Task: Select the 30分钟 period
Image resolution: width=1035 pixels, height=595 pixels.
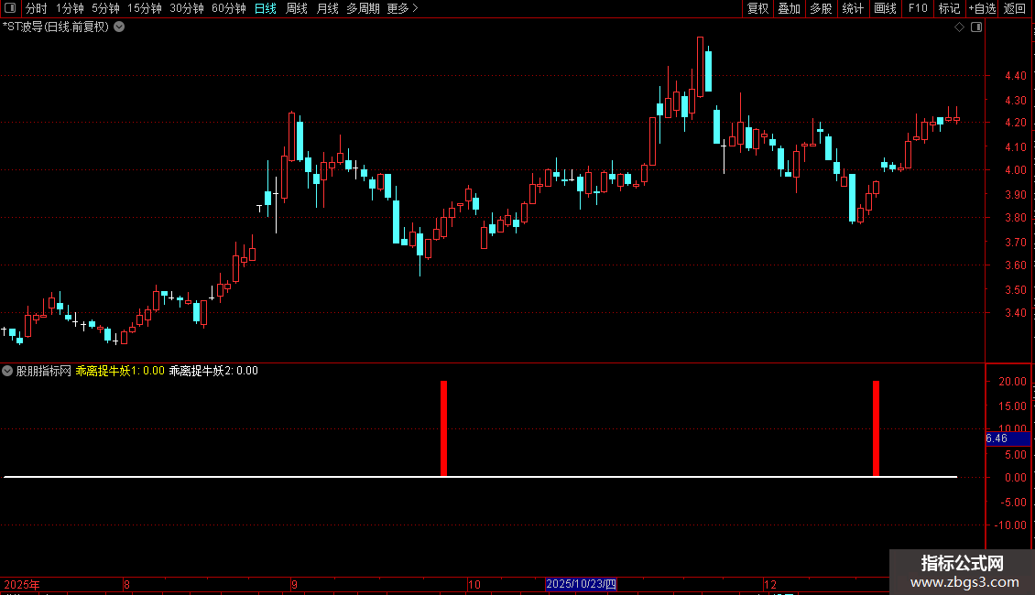Action: click(187, 8)
